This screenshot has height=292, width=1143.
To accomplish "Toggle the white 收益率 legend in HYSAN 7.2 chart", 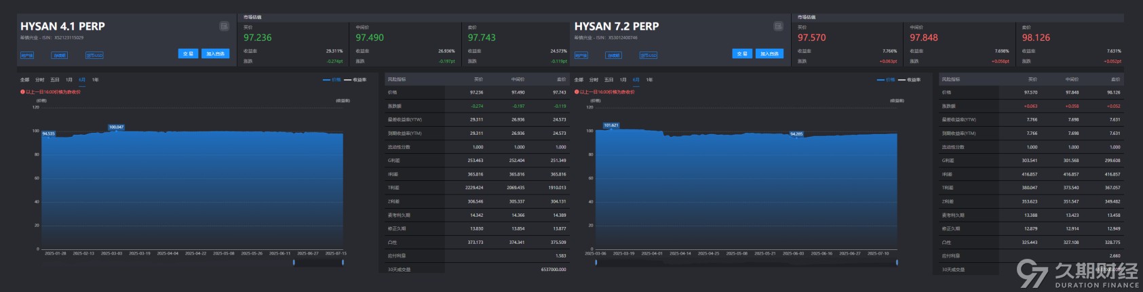I will [910, 80].
